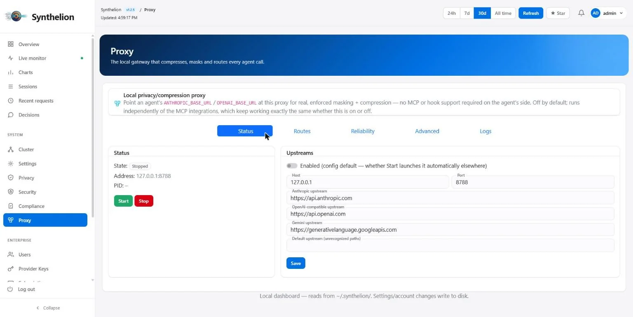Click the Sessions list icon
Image resolution: width=633 pixels, height=317 pixels.
pyautogui.click(x=11, y=86)
